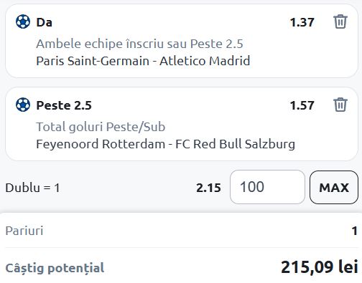This screenshot has width=362, height=283.
Task: Open the Paris Saint-Germain - Atletico Madrid match
Action: [143, 61]
